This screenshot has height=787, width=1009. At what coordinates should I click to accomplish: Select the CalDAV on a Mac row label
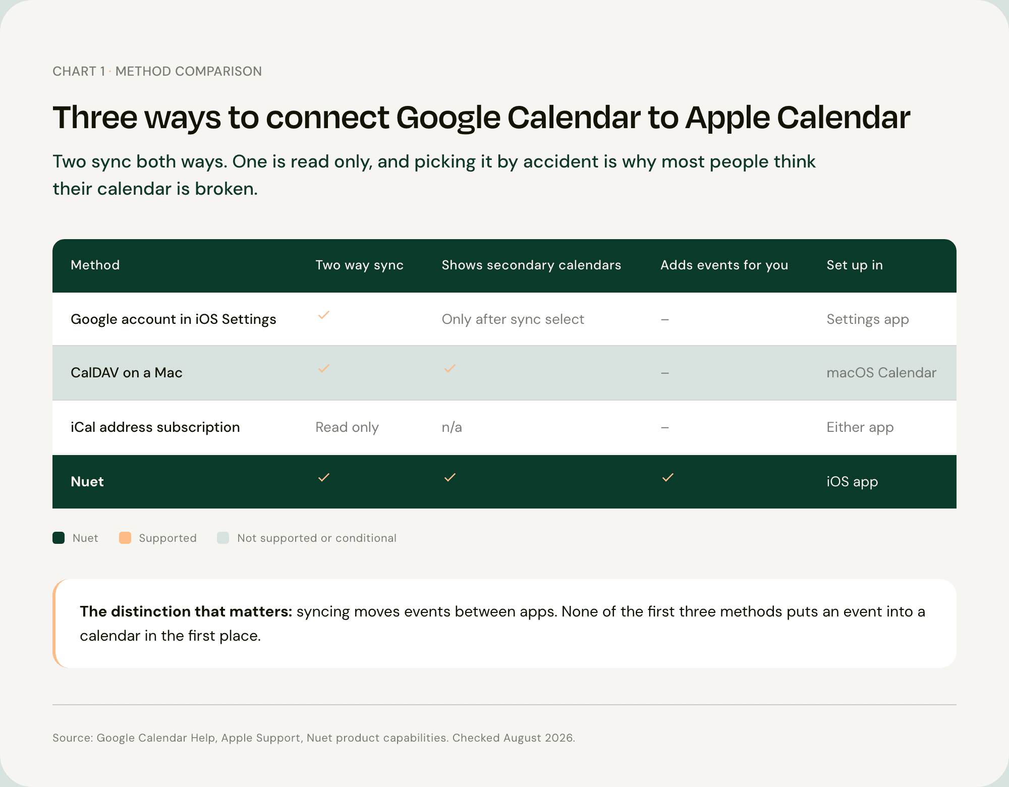(x=127, y=373)
